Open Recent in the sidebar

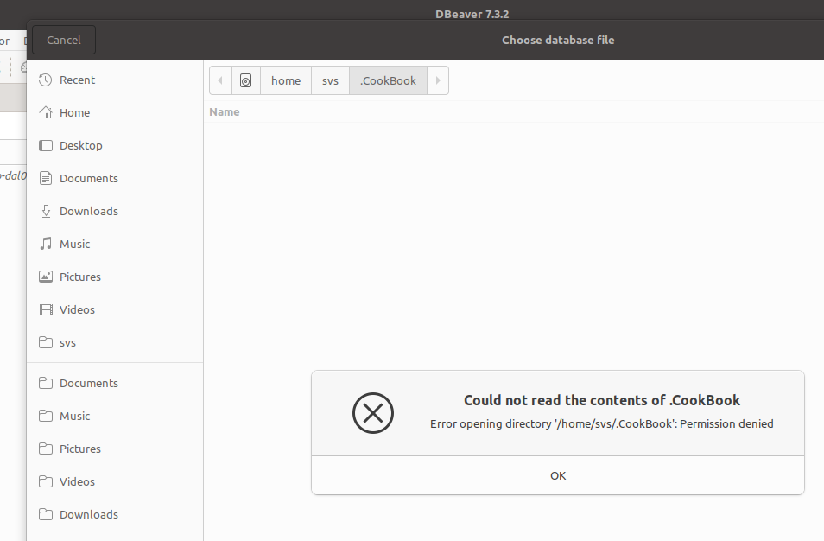point(115,80)
